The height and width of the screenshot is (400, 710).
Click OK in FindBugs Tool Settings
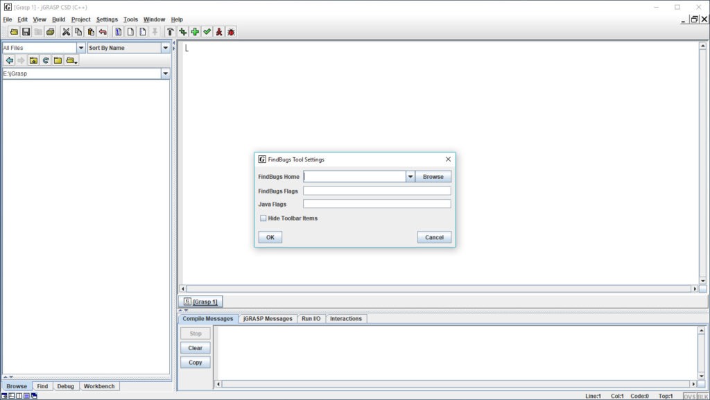coord(270,237)
